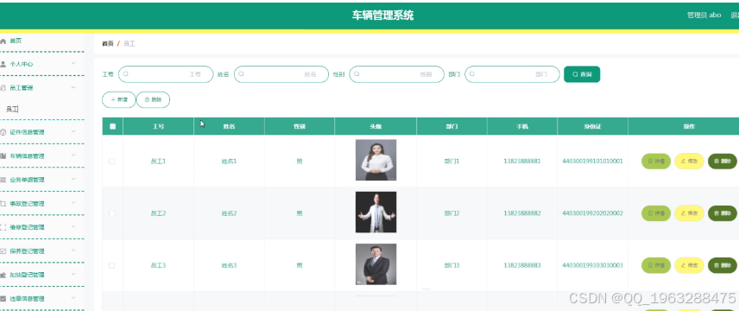Focus the 部门 search input field
Image resolution: width=739 pixels, height=311 pixels.
coord(512,74)
